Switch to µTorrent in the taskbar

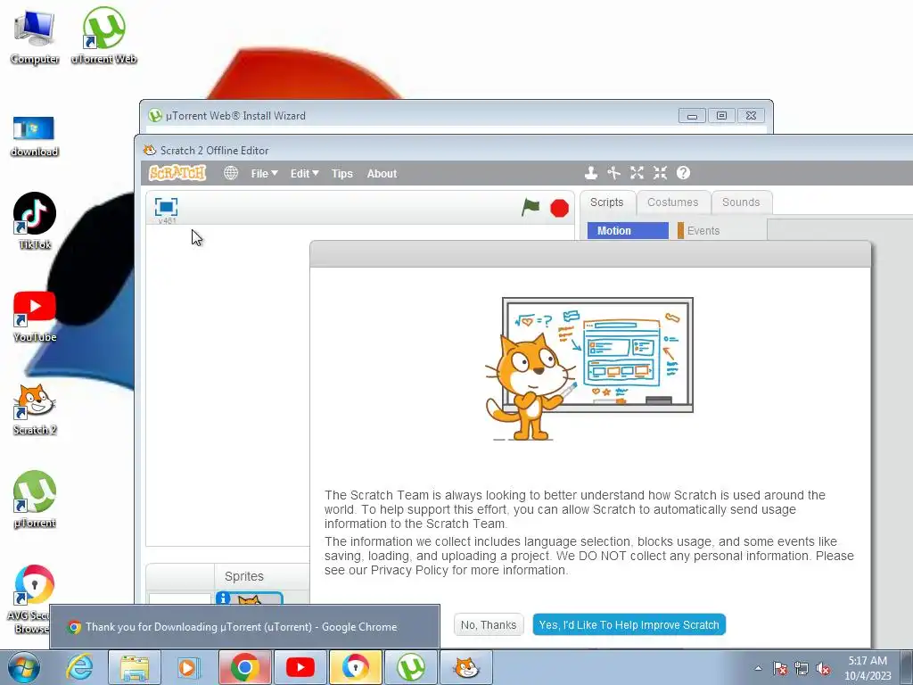pyautogui.click(x=411, y=667)
